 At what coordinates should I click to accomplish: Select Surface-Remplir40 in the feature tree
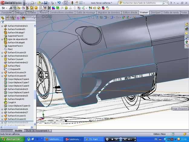[16, 99]
